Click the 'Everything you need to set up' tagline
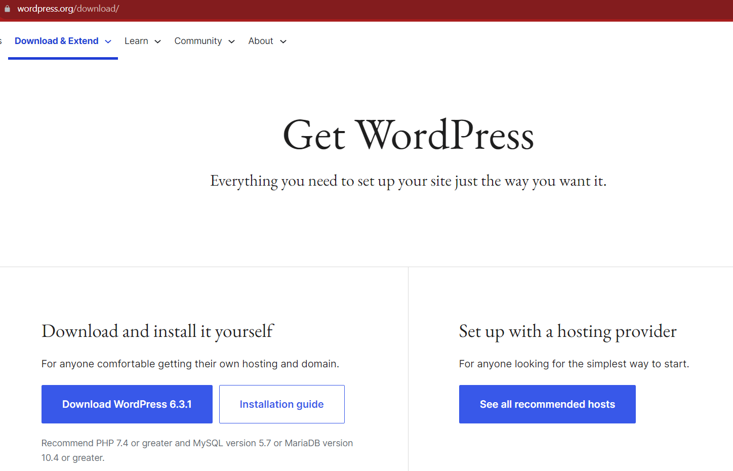 409,181
